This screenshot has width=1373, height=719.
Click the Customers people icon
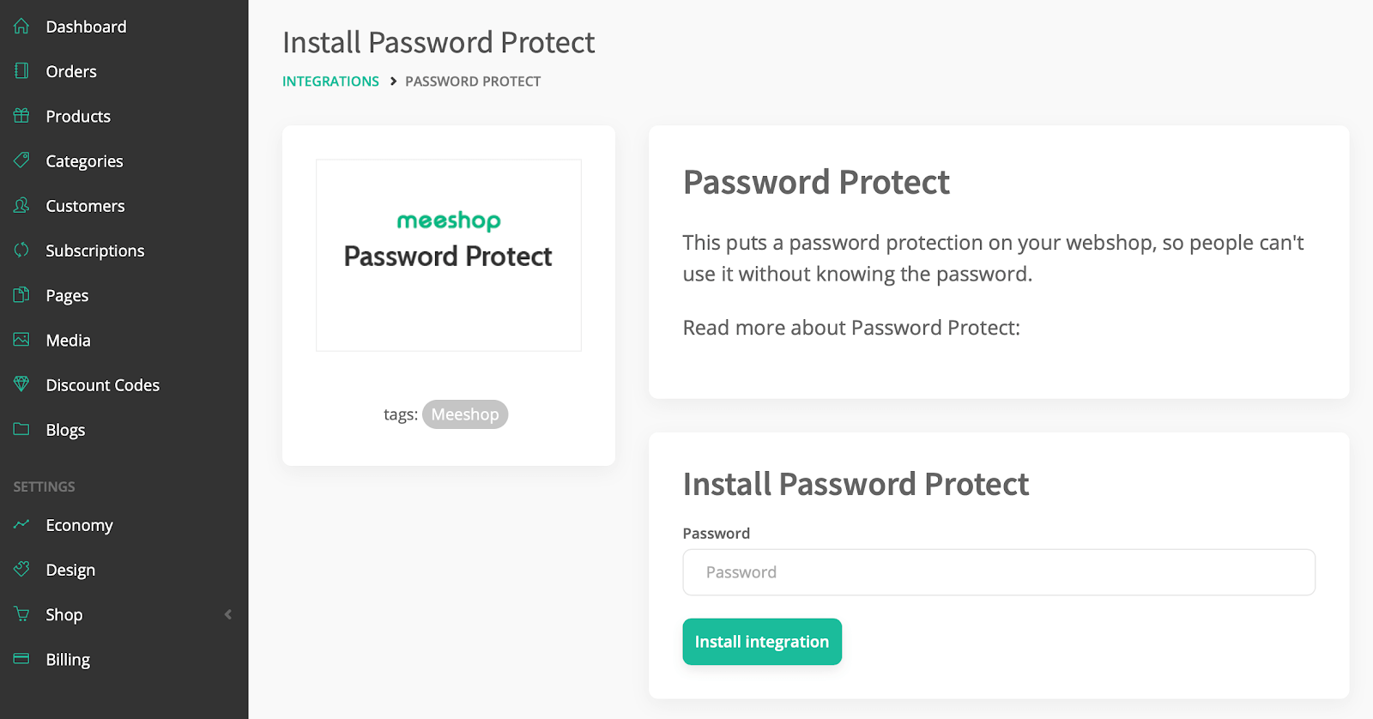pyautogui.click(x=21, y=205)
